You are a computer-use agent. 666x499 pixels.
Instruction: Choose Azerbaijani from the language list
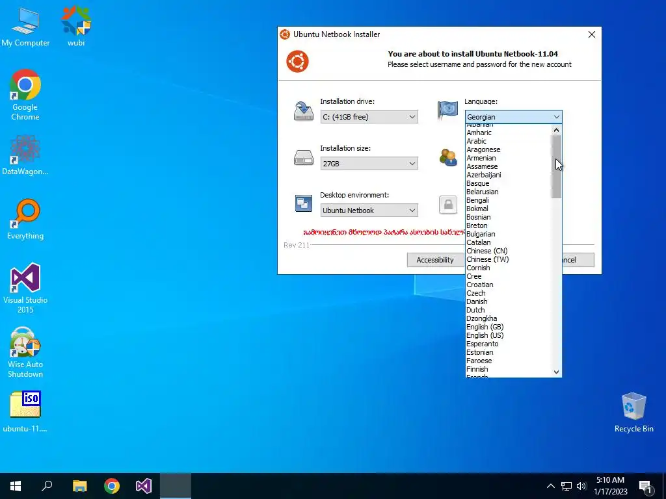pyautogui.click(x=508, y=175)
